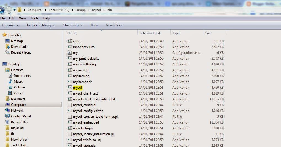Expand the arrow before bin in breadcrumb
Screen dimensions: 281x147
104,10
